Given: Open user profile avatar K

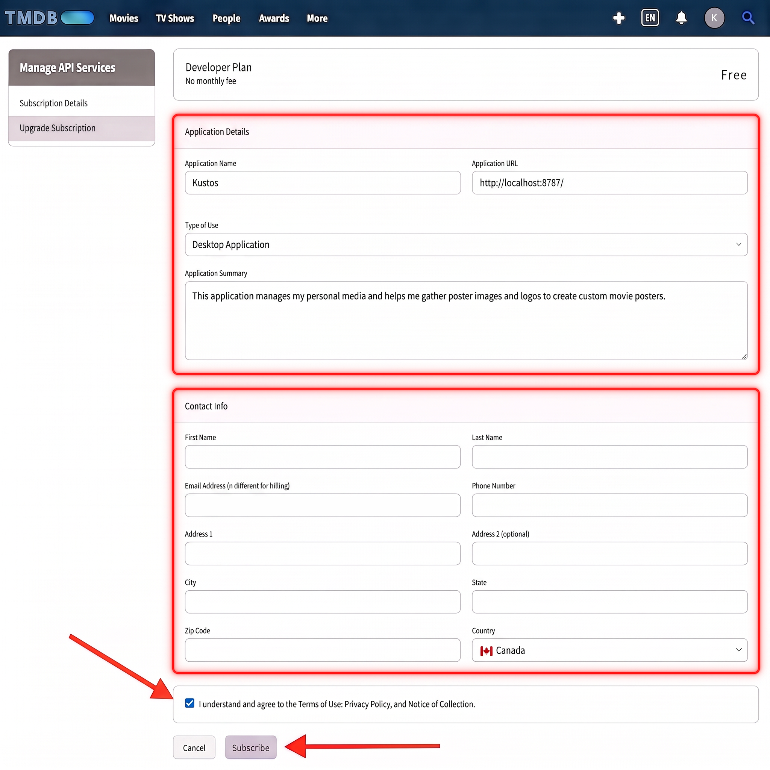Looking at the screenshot, I should click(714, 18).
